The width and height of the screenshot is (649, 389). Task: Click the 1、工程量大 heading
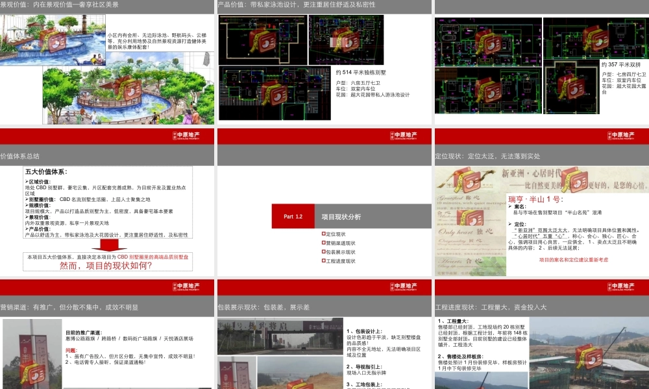coord(453,321)
